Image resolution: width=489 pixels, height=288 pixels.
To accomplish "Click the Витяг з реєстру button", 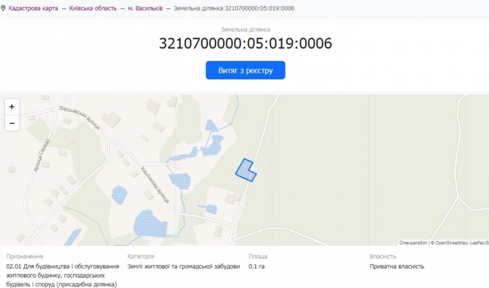I will pos(245,70).
